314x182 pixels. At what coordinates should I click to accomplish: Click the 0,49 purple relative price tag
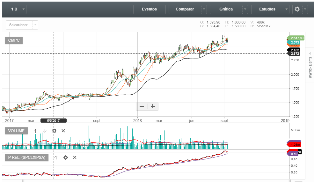293,154
